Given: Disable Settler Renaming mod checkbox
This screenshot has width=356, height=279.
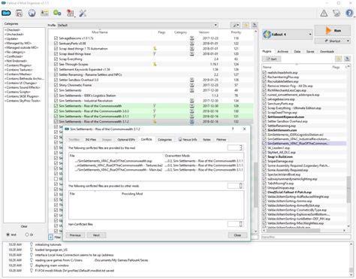Looking at the screenshot, I should point(56,74).
